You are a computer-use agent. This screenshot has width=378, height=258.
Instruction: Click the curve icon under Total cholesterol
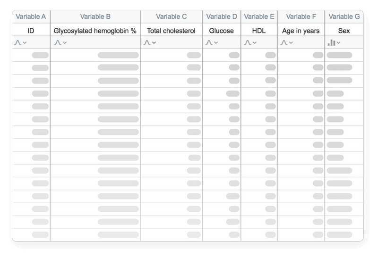(147, 43)
